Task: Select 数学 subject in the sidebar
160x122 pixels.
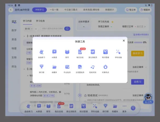Action: pos(14,30)
